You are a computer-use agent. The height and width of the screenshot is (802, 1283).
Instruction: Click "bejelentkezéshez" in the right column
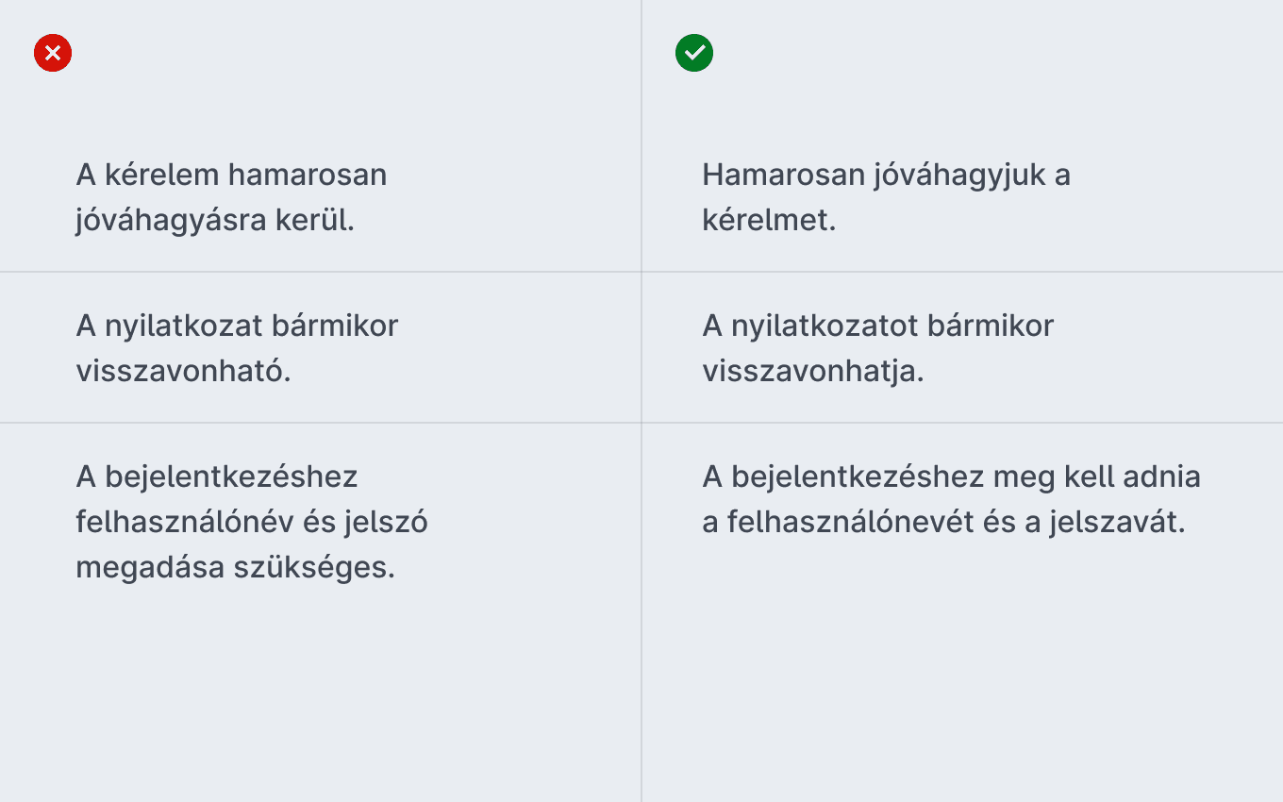click(x=858, y=476)
